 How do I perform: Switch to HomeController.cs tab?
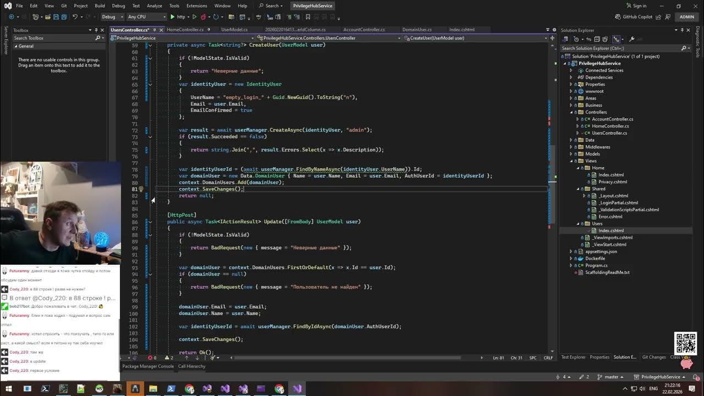coord(185,30)
